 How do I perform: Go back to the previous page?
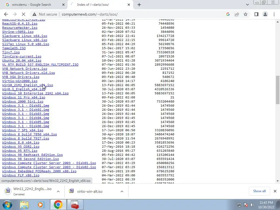6,14
